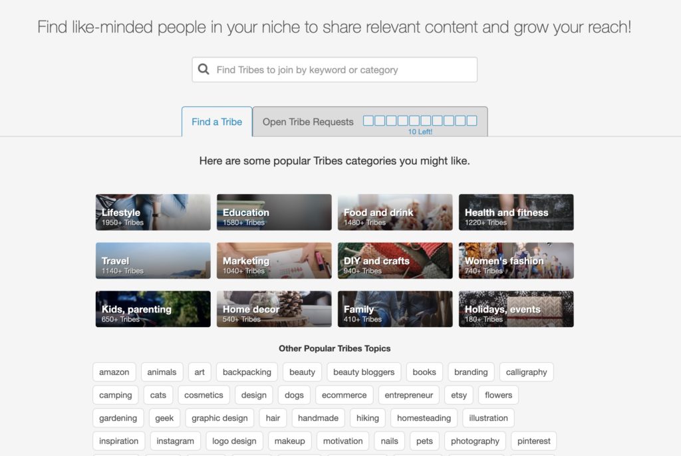Select the pets topic tag
Image resolution: width=681 pixels, height=456 pixels.
pos(425,441)
